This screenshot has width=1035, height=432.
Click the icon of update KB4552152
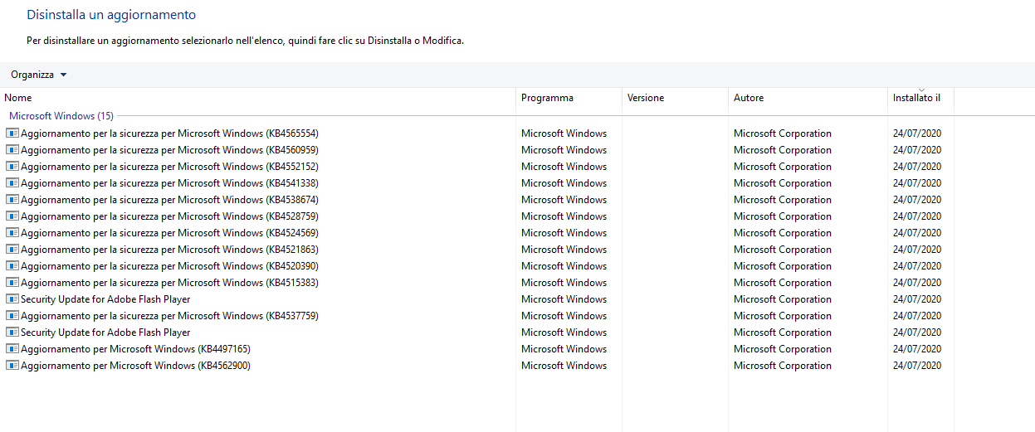point(12,167)
